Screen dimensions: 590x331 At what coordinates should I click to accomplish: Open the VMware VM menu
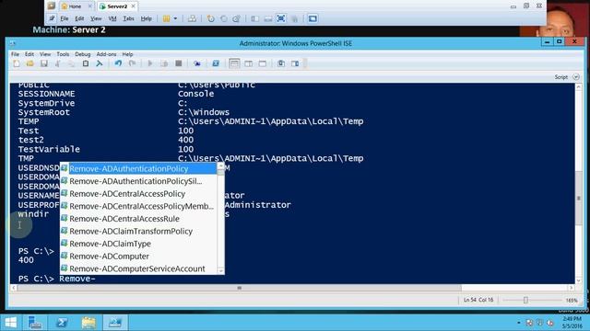112,18
